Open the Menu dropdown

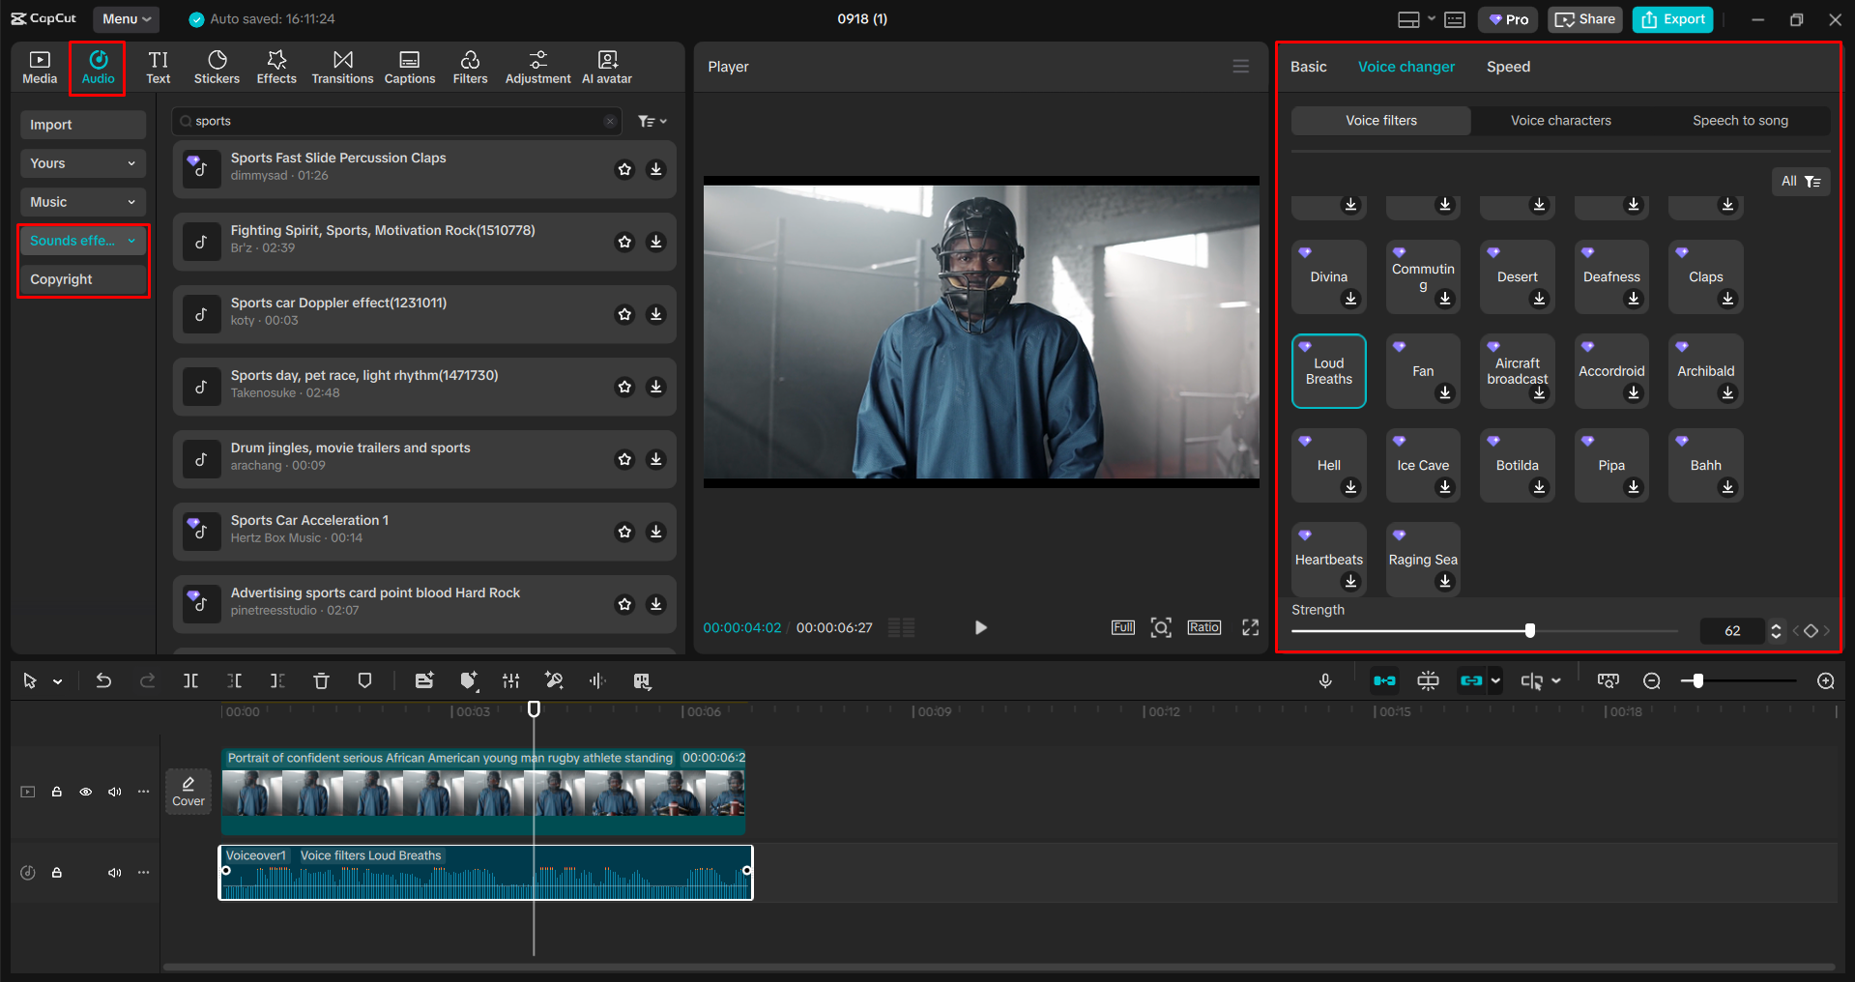(126, 18)
